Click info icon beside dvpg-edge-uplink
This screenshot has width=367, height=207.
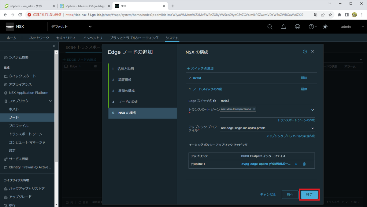click(x=296, y=164)
